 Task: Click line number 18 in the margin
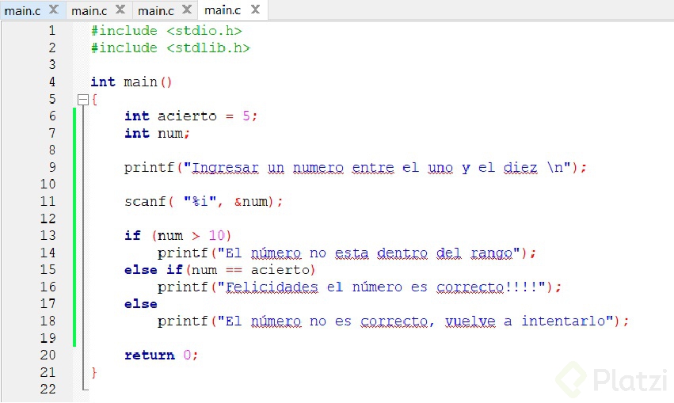click(x=48, y=321)
